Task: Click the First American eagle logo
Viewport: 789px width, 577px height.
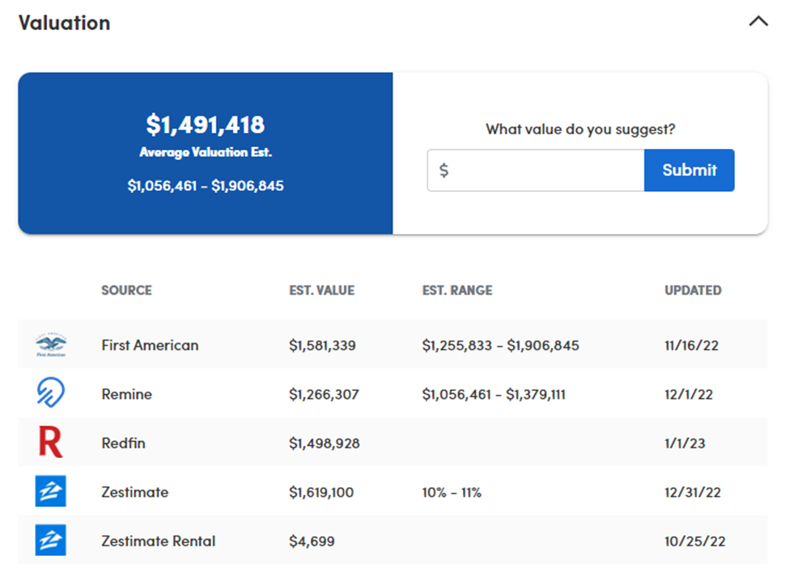Action: (51, 345)
